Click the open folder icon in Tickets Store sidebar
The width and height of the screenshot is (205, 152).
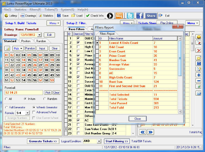pyautogui.click(x=199, y=58)
